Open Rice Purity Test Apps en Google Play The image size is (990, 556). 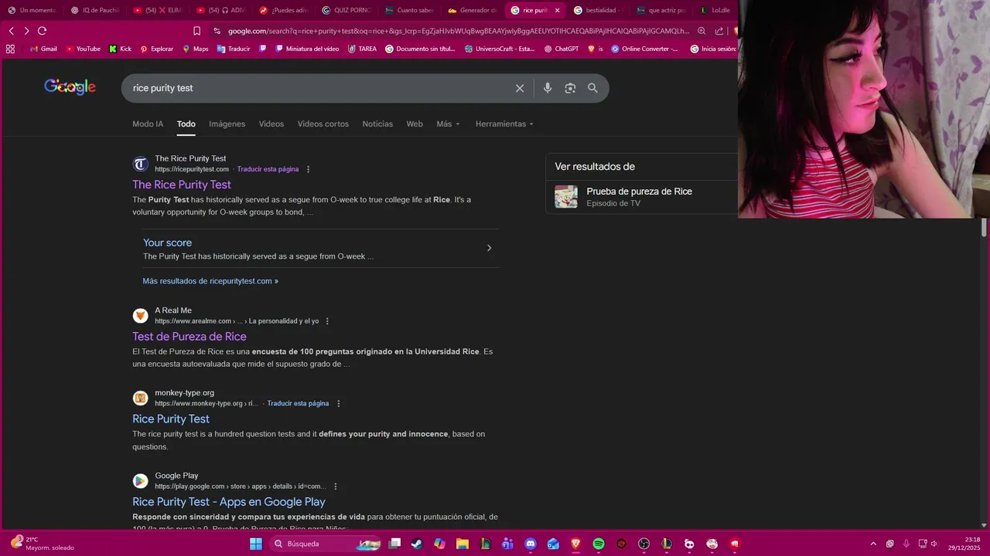coord(229,502)
